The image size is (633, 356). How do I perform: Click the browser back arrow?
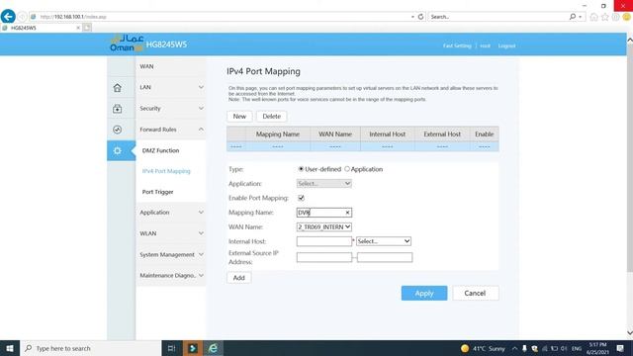coord(8,17)
